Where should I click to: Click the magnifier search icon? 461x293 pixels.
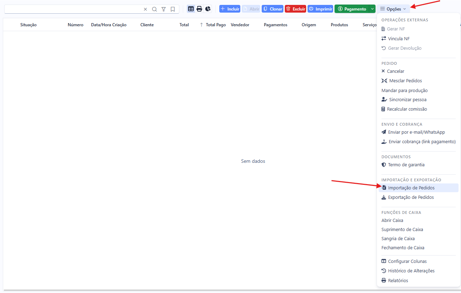pyautogui.click(x=154, y=9)
